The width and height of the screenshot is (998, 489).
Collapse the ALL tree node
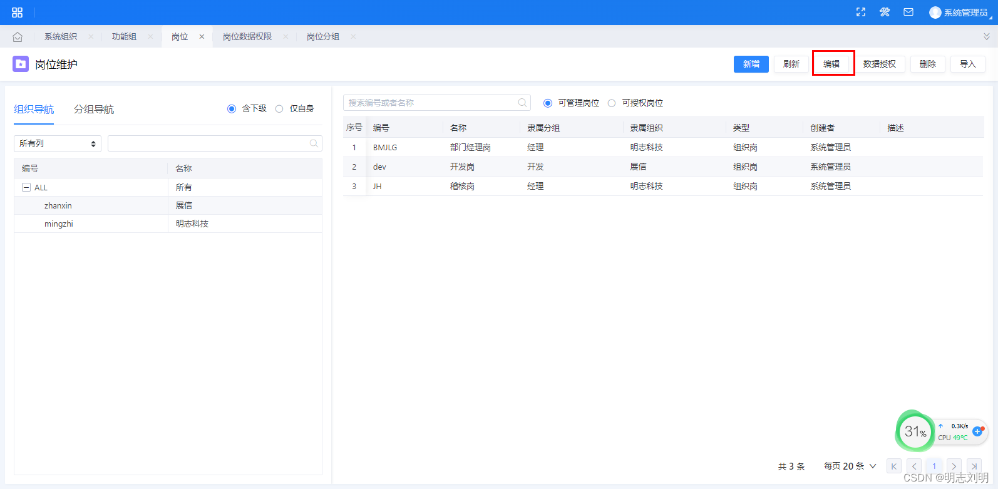26,187
